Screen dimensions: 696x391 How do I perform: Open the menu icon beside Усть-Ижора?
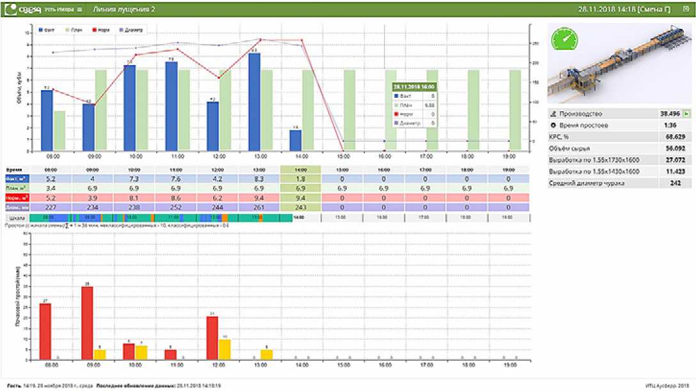80,10
